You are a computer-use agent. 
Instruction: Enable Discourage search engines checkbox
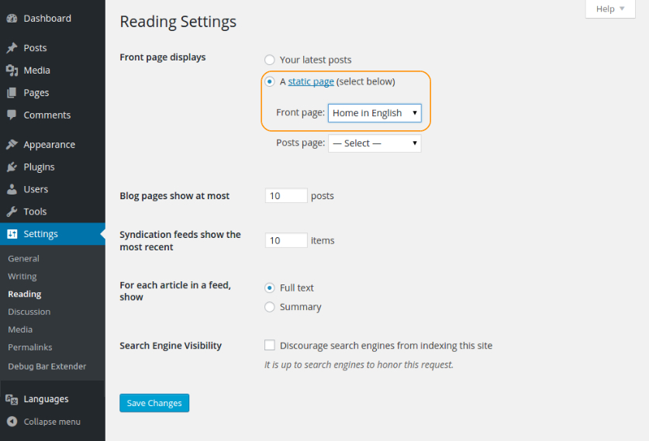tap(270, 346)
